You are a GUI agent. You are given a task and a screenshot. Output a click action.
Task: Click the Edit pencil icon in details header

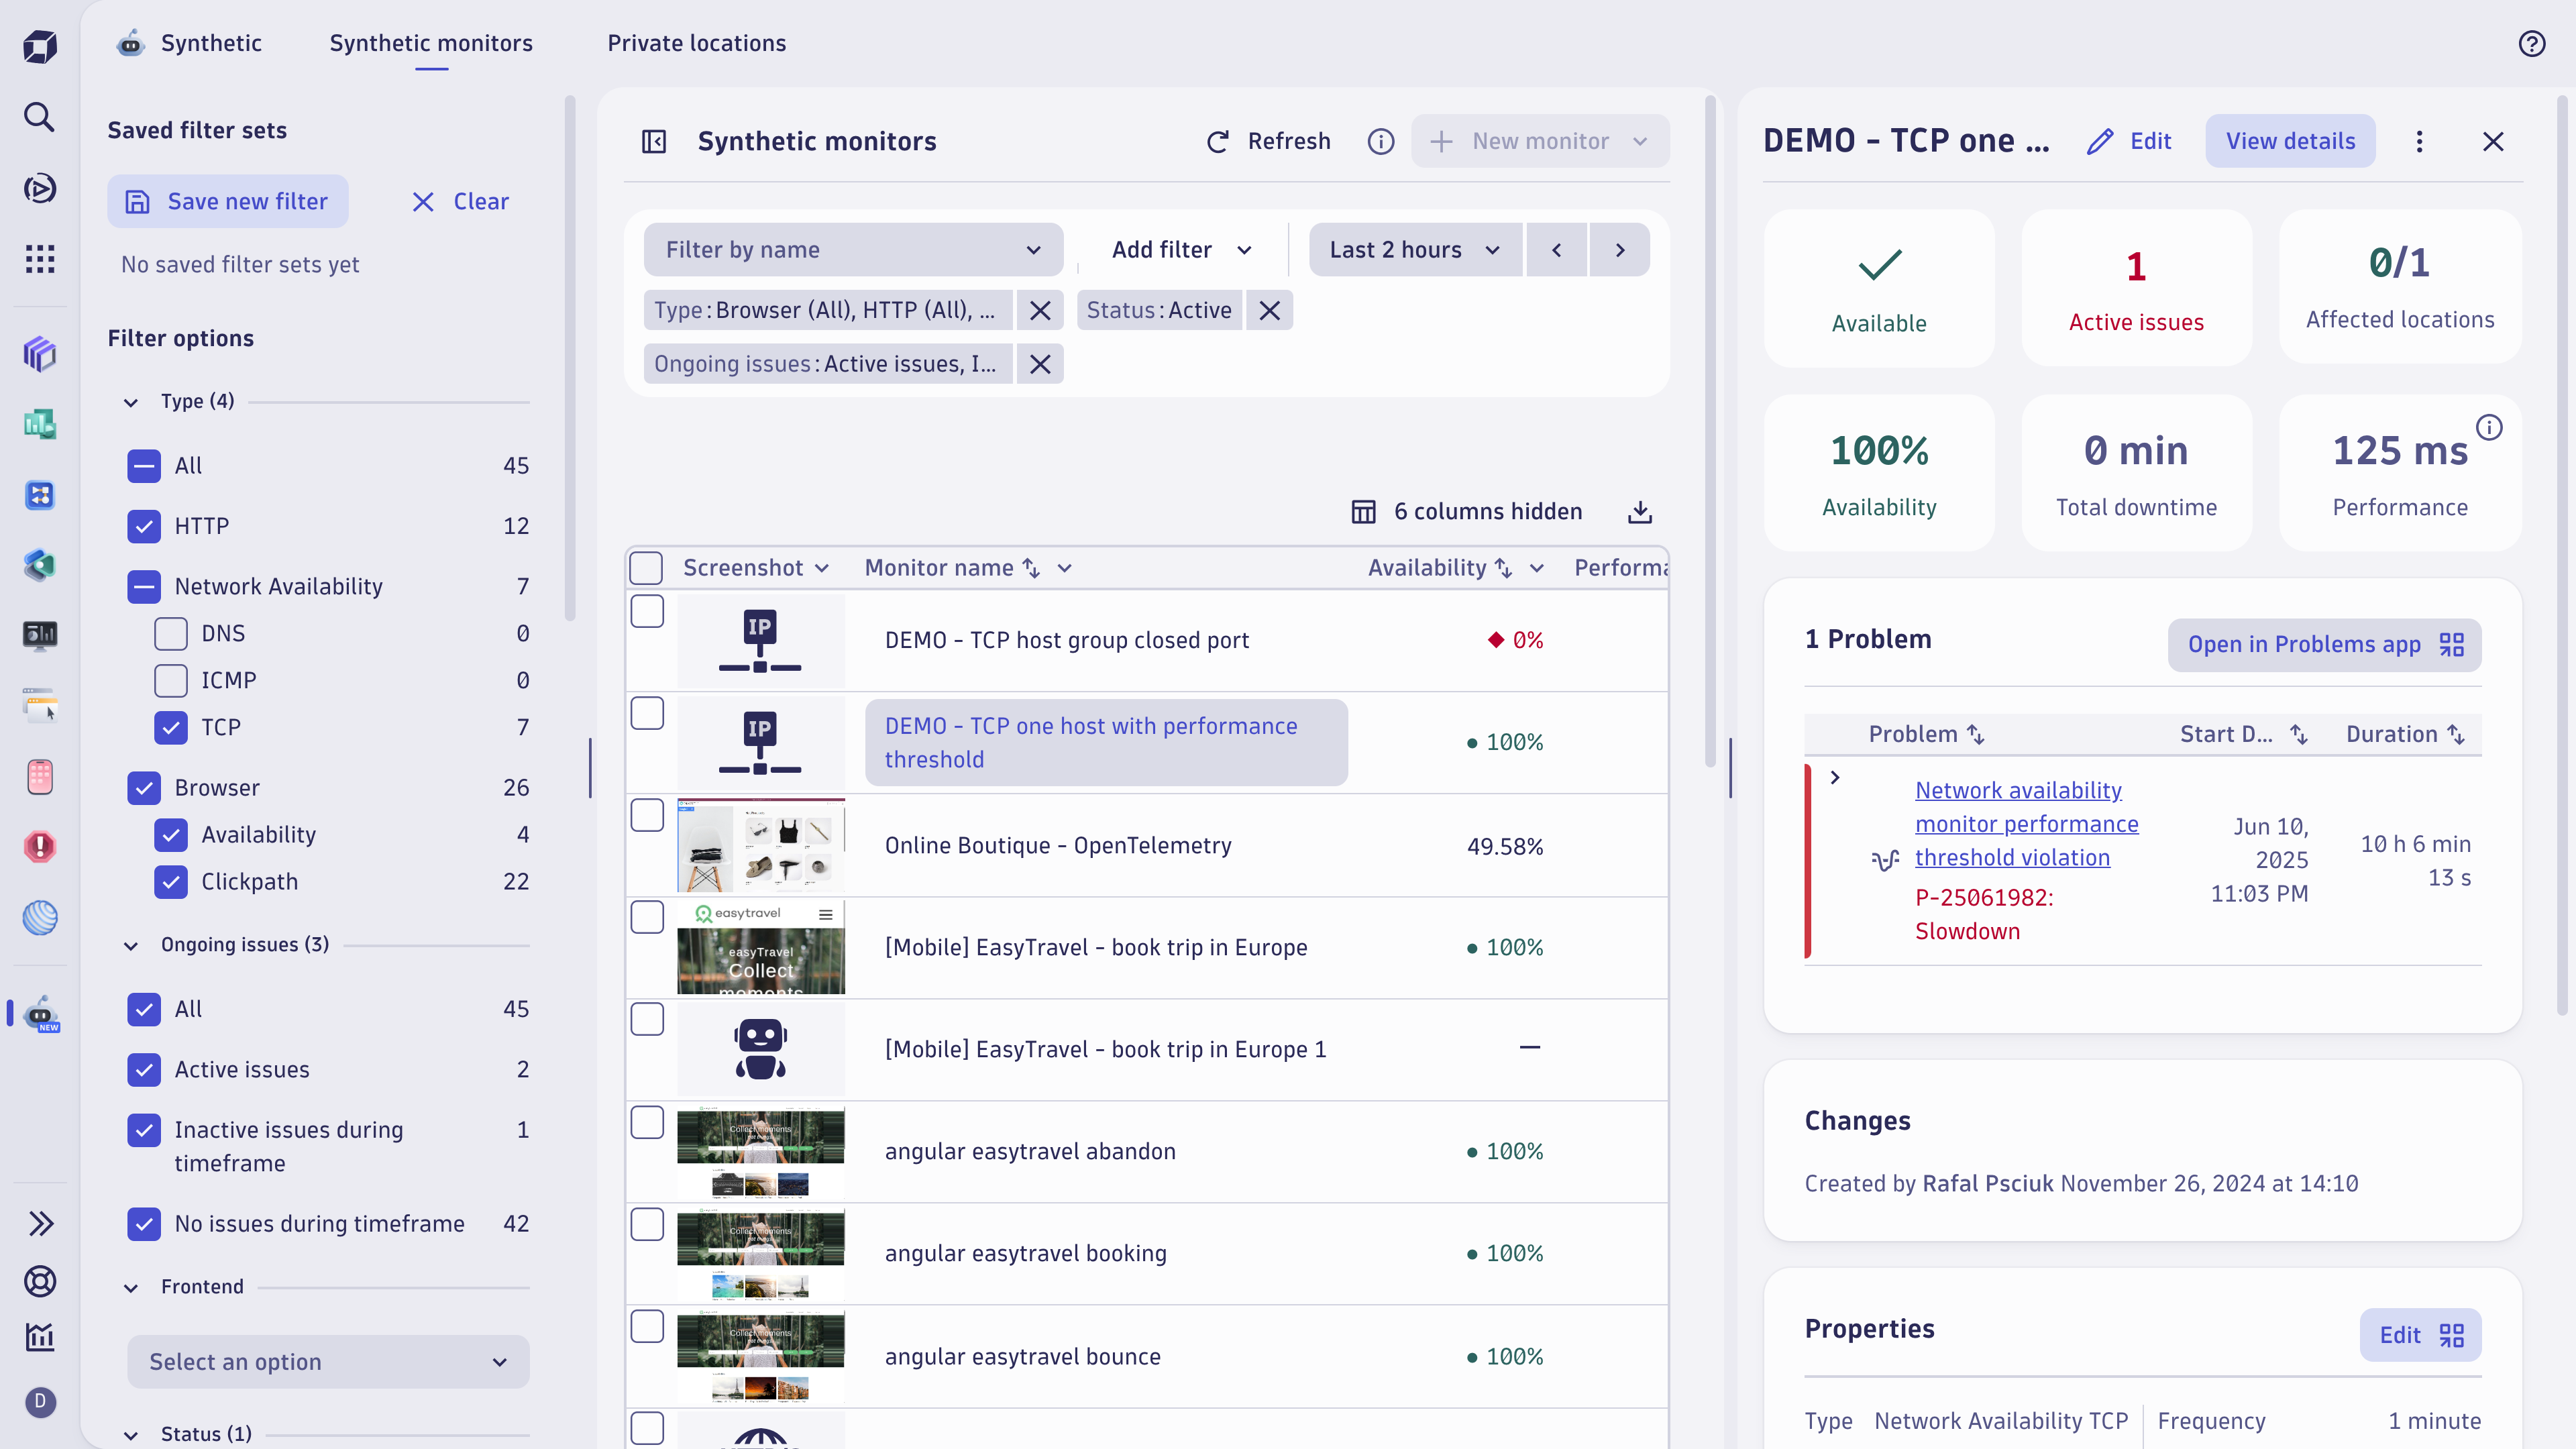2099,141
